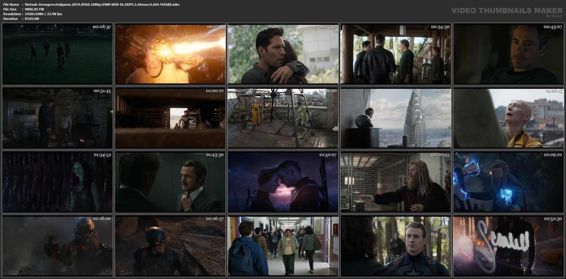Select the signature credits thumbnail at 02:52:30

coord(509,246)
